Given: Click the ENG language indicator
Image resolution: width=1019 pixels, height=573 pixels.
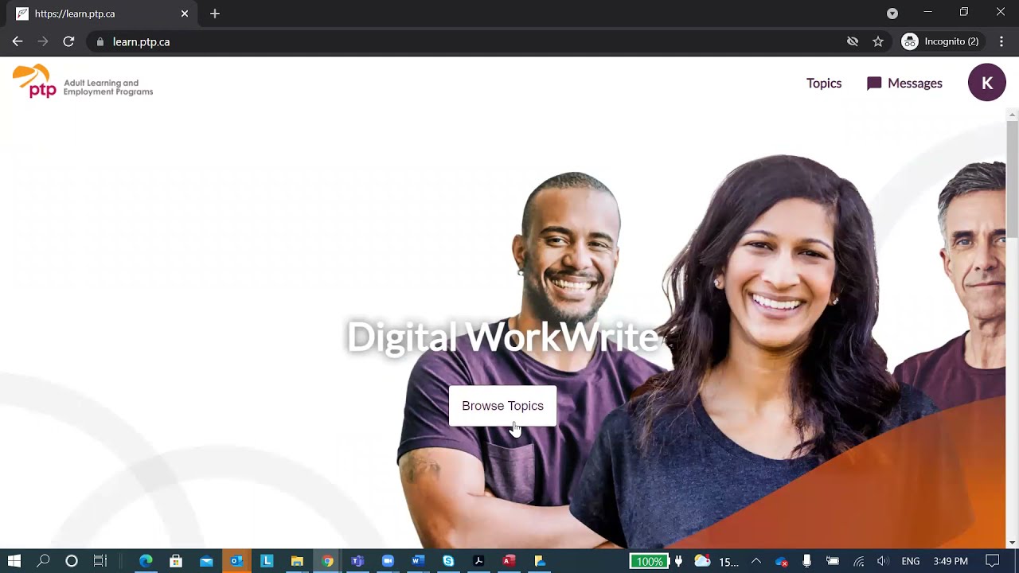Looking at the screenshot, I should pos(911,561).
